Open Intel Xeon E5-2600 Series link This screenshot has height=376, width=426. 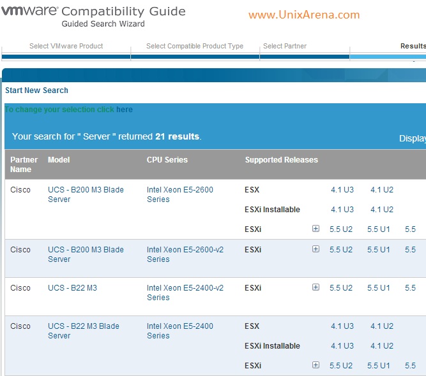pyautogui.click(x=180, y=194)
